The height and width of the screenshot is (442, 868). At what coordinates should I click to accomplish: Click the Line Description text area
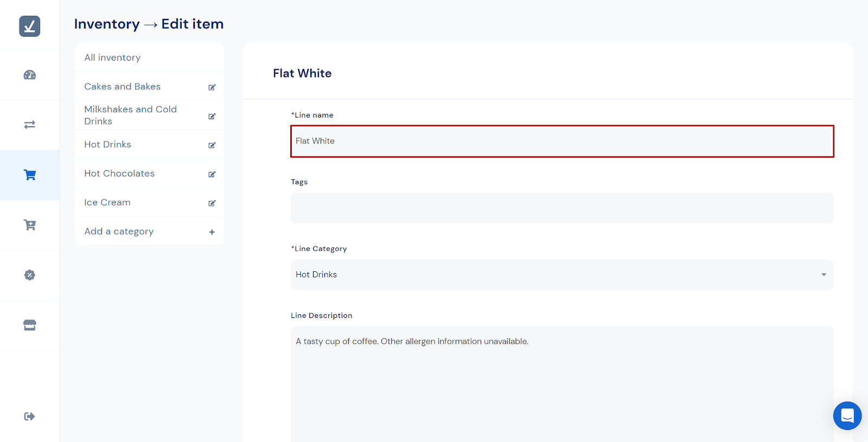[562, 384]
